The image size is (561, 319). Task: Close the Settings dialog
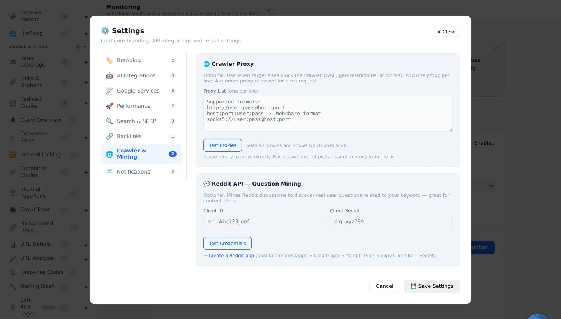[446, 32]
